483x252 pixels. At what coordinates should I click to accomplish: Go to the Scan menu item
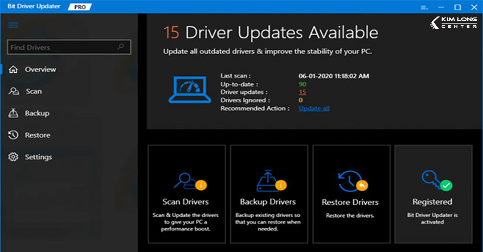[34, 91]
